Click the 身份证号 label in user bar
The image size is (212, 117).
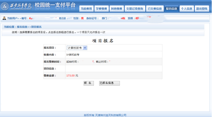pyautogui.click(x=93, y=18)
